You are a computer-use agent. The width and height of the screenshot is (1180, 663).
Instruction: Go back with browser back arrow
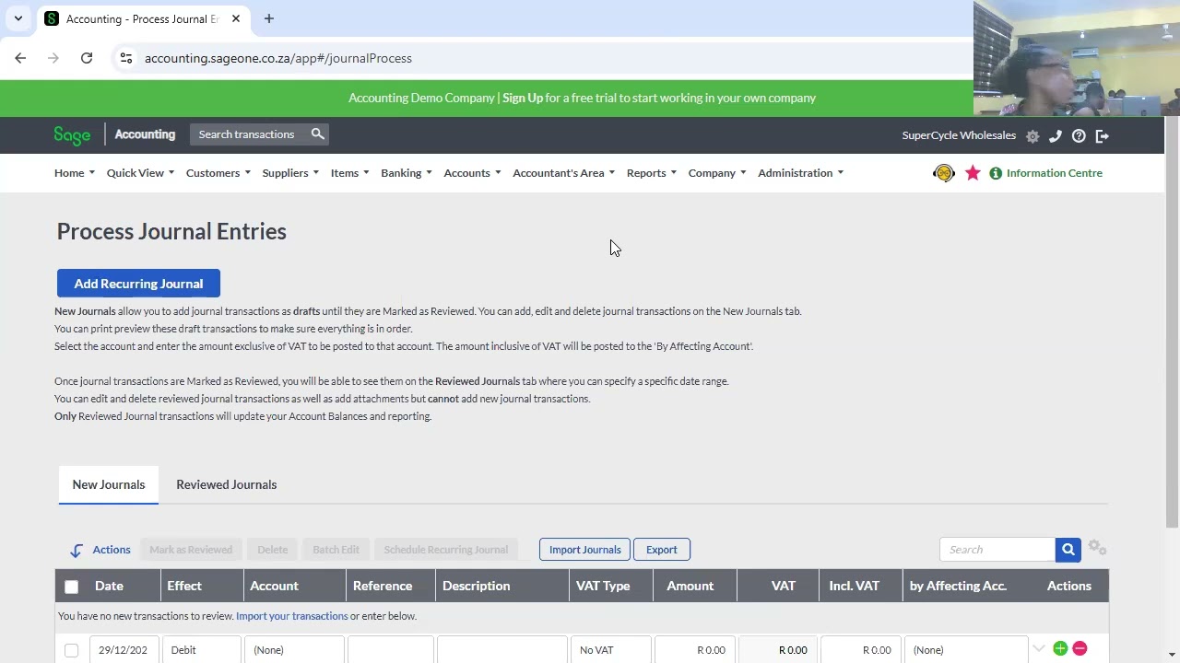(20, 58)
